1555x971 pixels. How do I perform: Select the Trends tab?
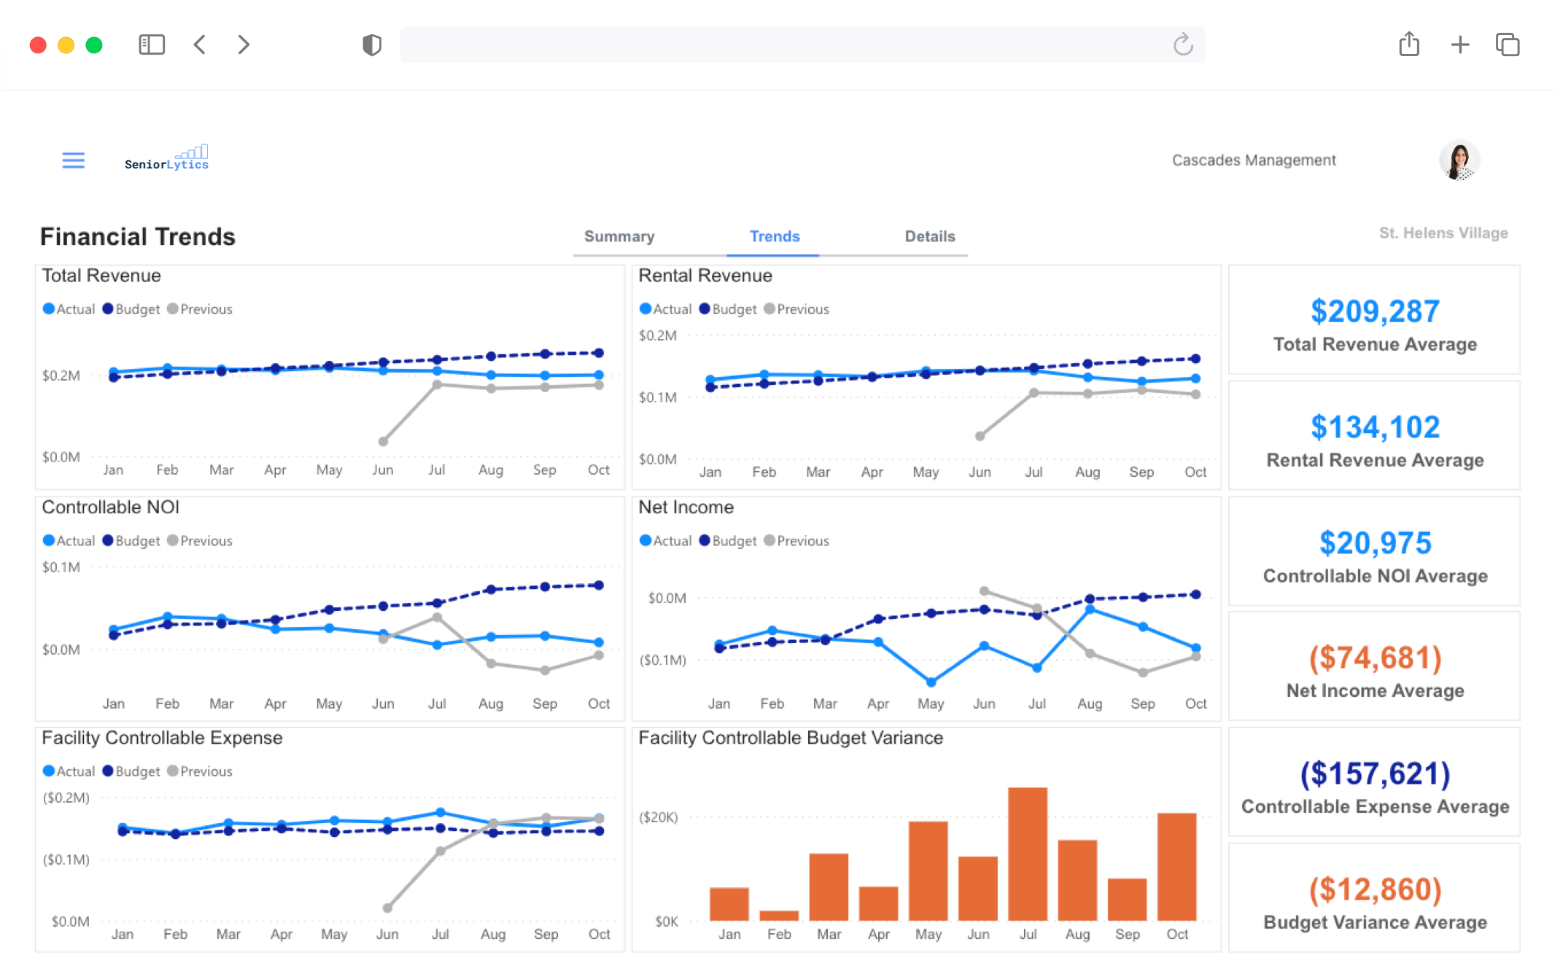[774, 236]
